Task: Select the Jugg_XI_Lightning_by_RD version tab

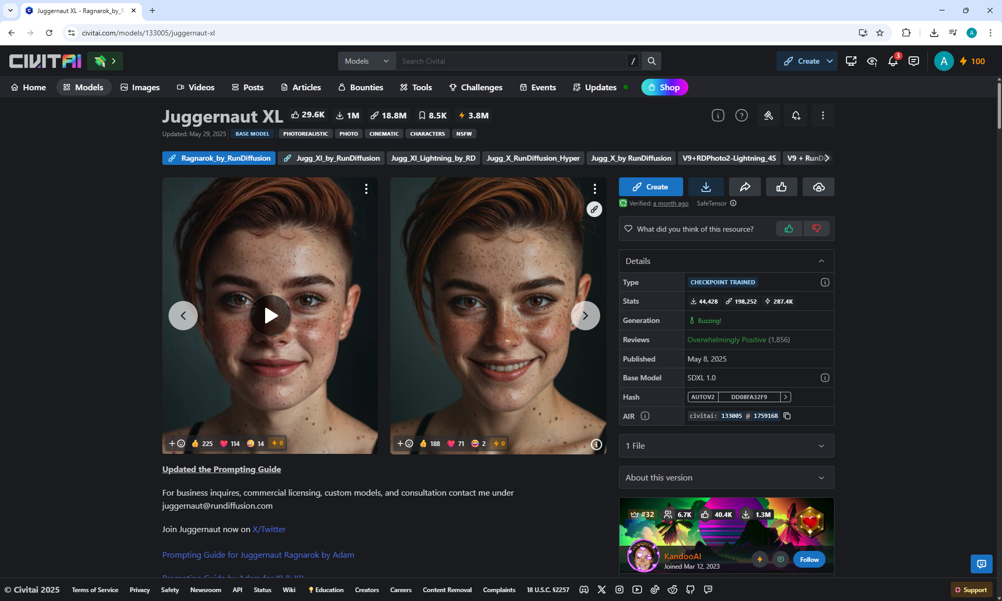Action: [433, 158]
